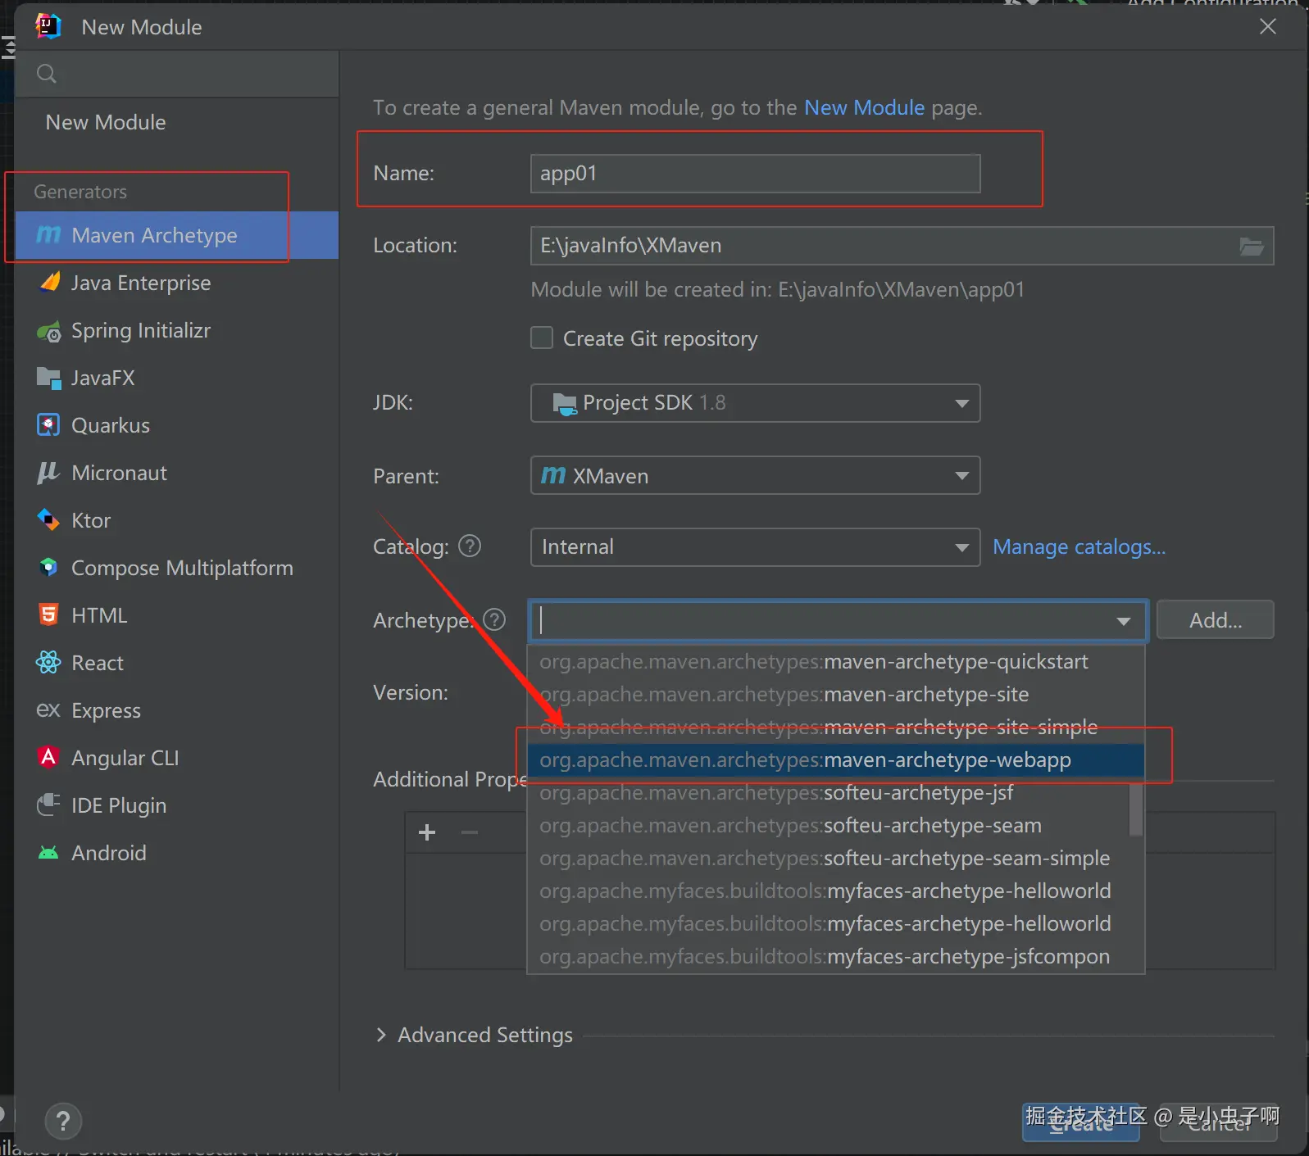1309x1156 pixels.
Task: Select the JavaFX generator
Action: pyautogui.click(x=177, y=378)
